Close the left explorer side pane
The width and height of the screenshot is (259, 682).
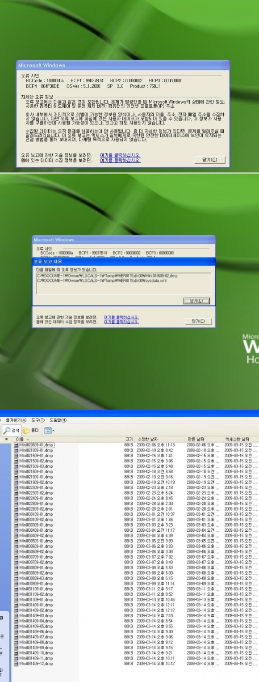pos(6,439)
